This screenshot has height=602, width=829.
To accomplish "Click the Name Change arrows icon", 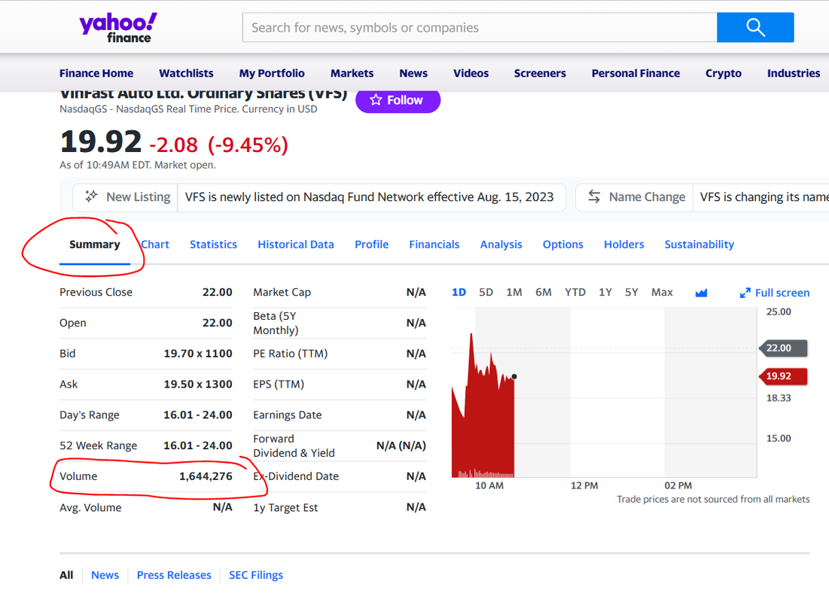I will 594,196.
